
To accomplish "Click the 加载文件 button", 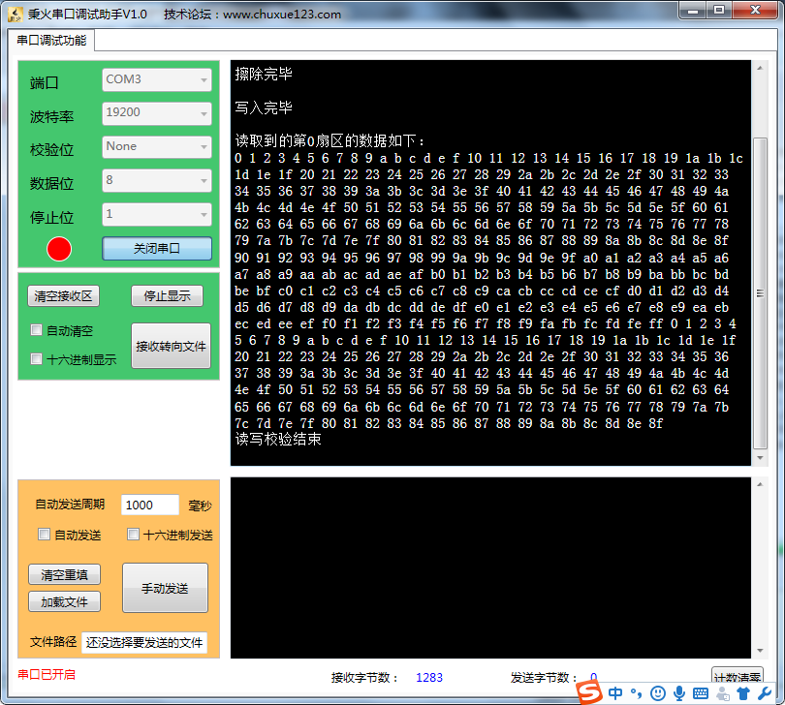I will click(64, 601).
